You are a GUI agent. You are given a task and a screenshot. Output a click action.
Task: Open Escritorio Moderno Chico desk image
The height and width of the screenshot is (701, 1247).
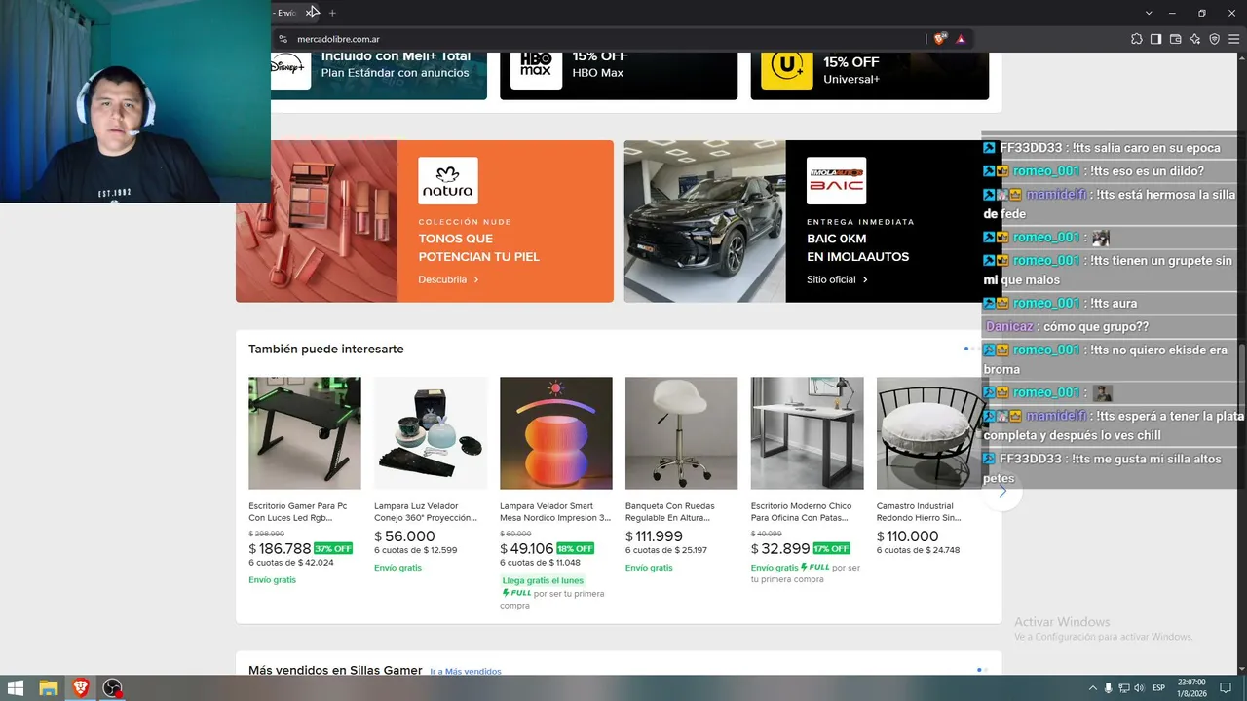[x=808, y=433]
